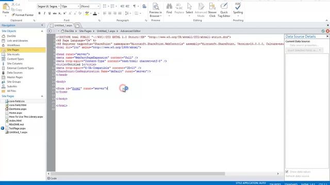Open line spacing options
The image size is (330, 185).
coord(127,13)
